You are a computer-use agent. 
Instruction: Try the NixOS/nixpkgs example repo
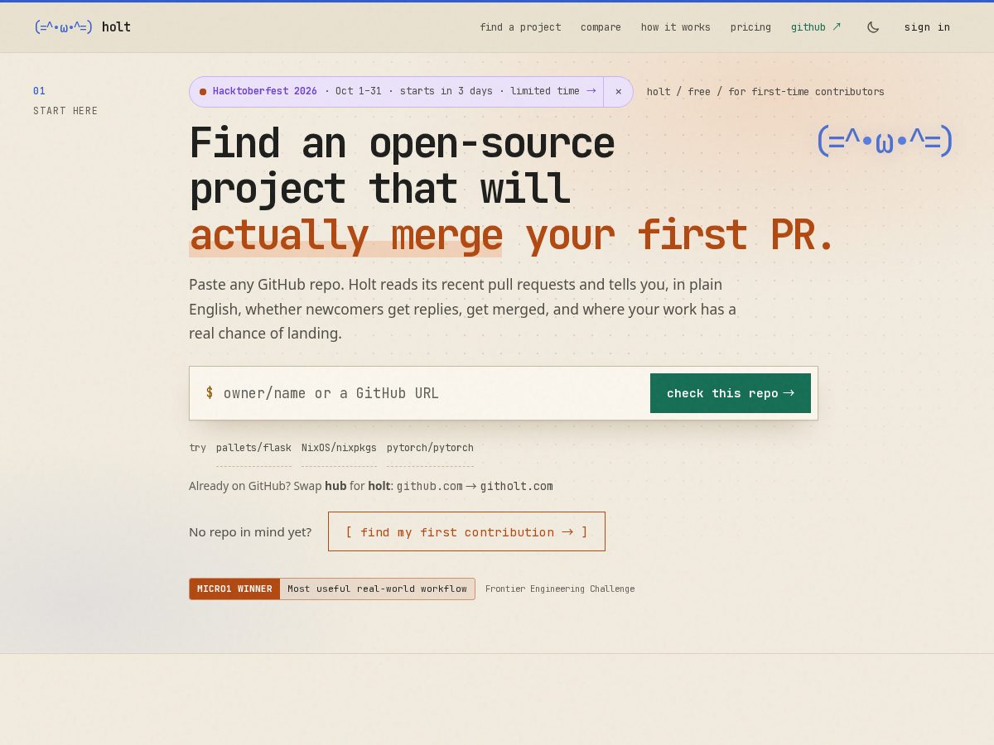[339, 448]
